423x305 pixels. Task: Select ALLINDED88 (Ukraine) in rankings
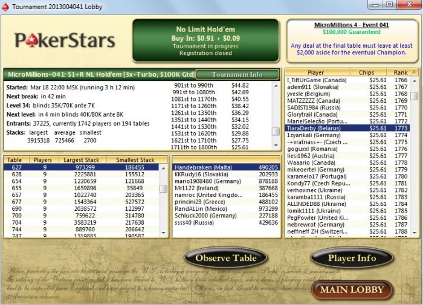tap(347, 204)
